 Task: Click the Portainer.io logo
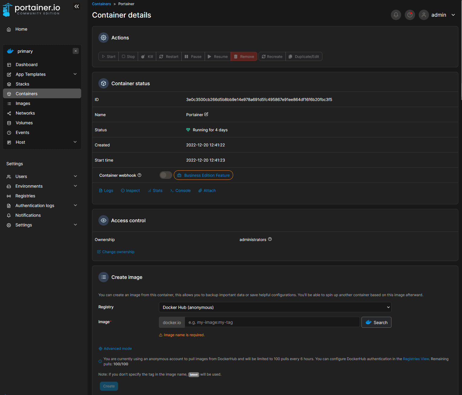[31, 9]
